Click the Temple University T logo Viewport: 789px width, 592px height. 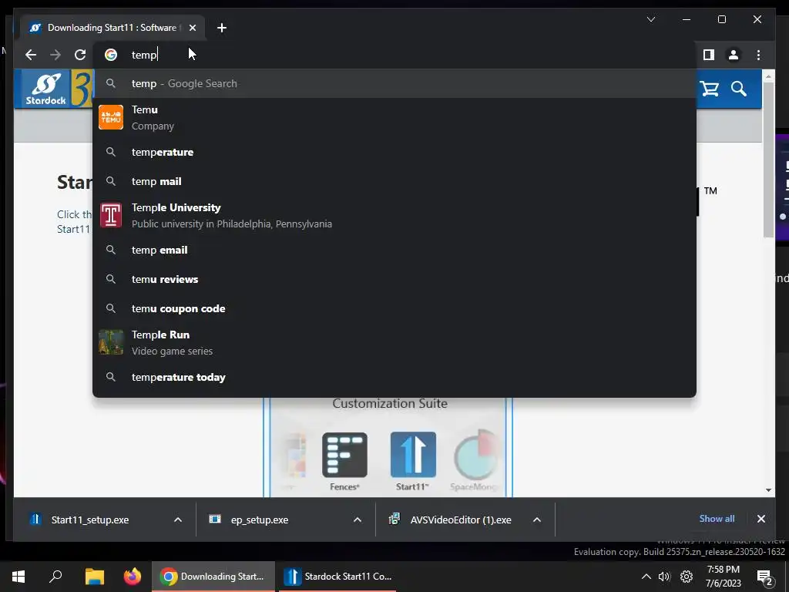coord(111,216)
